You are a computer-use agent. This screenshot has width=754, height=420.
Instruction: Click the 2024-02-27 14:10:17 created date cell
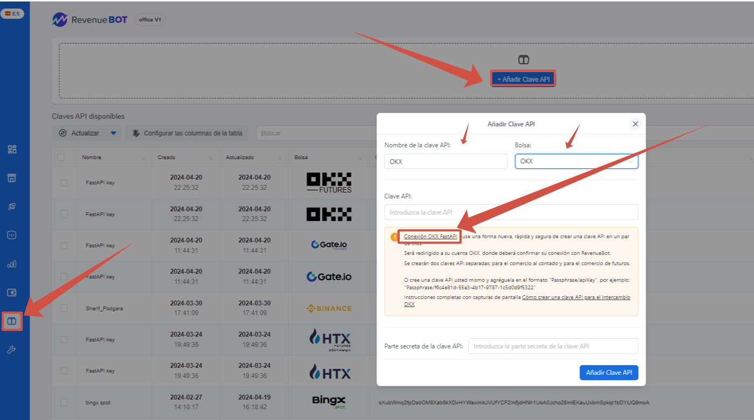tap(186, 402)
